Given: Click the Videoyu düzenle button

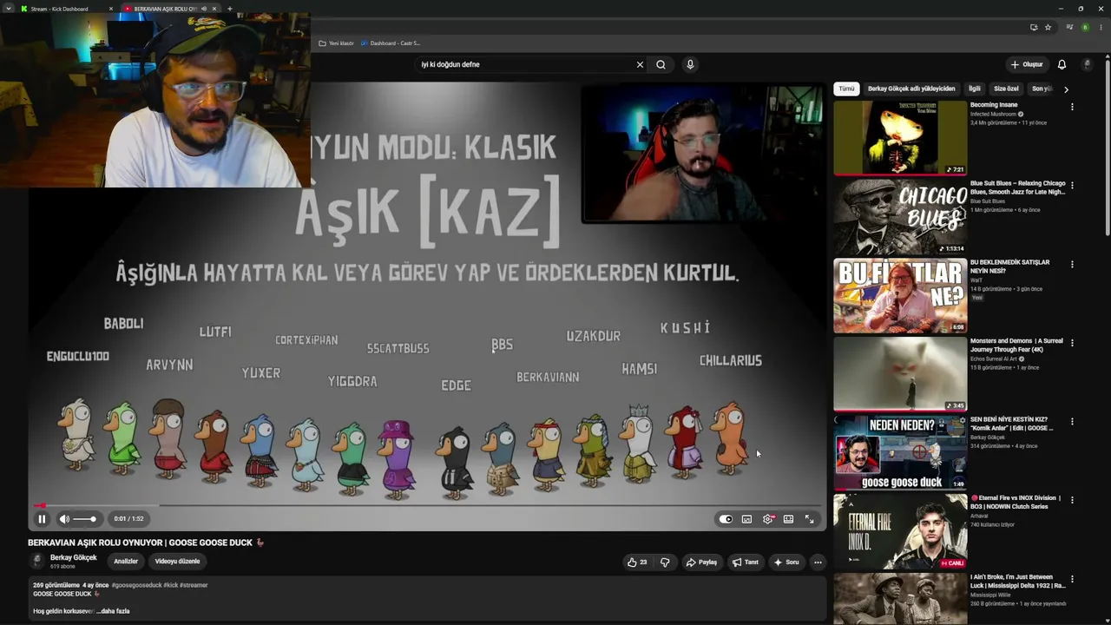Looking at the screenshot, I should pyautogui.click(x=177, y=562).
